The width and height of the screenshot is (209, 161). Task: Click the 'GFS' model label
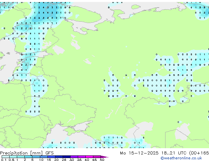coord(49,153)
